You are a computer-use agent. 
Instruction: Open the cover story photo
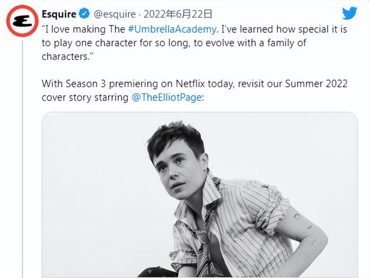point(199,195)
